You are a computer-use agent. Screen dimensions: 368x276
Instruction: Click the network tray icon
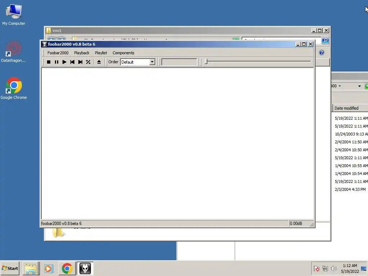click(325, 268)
